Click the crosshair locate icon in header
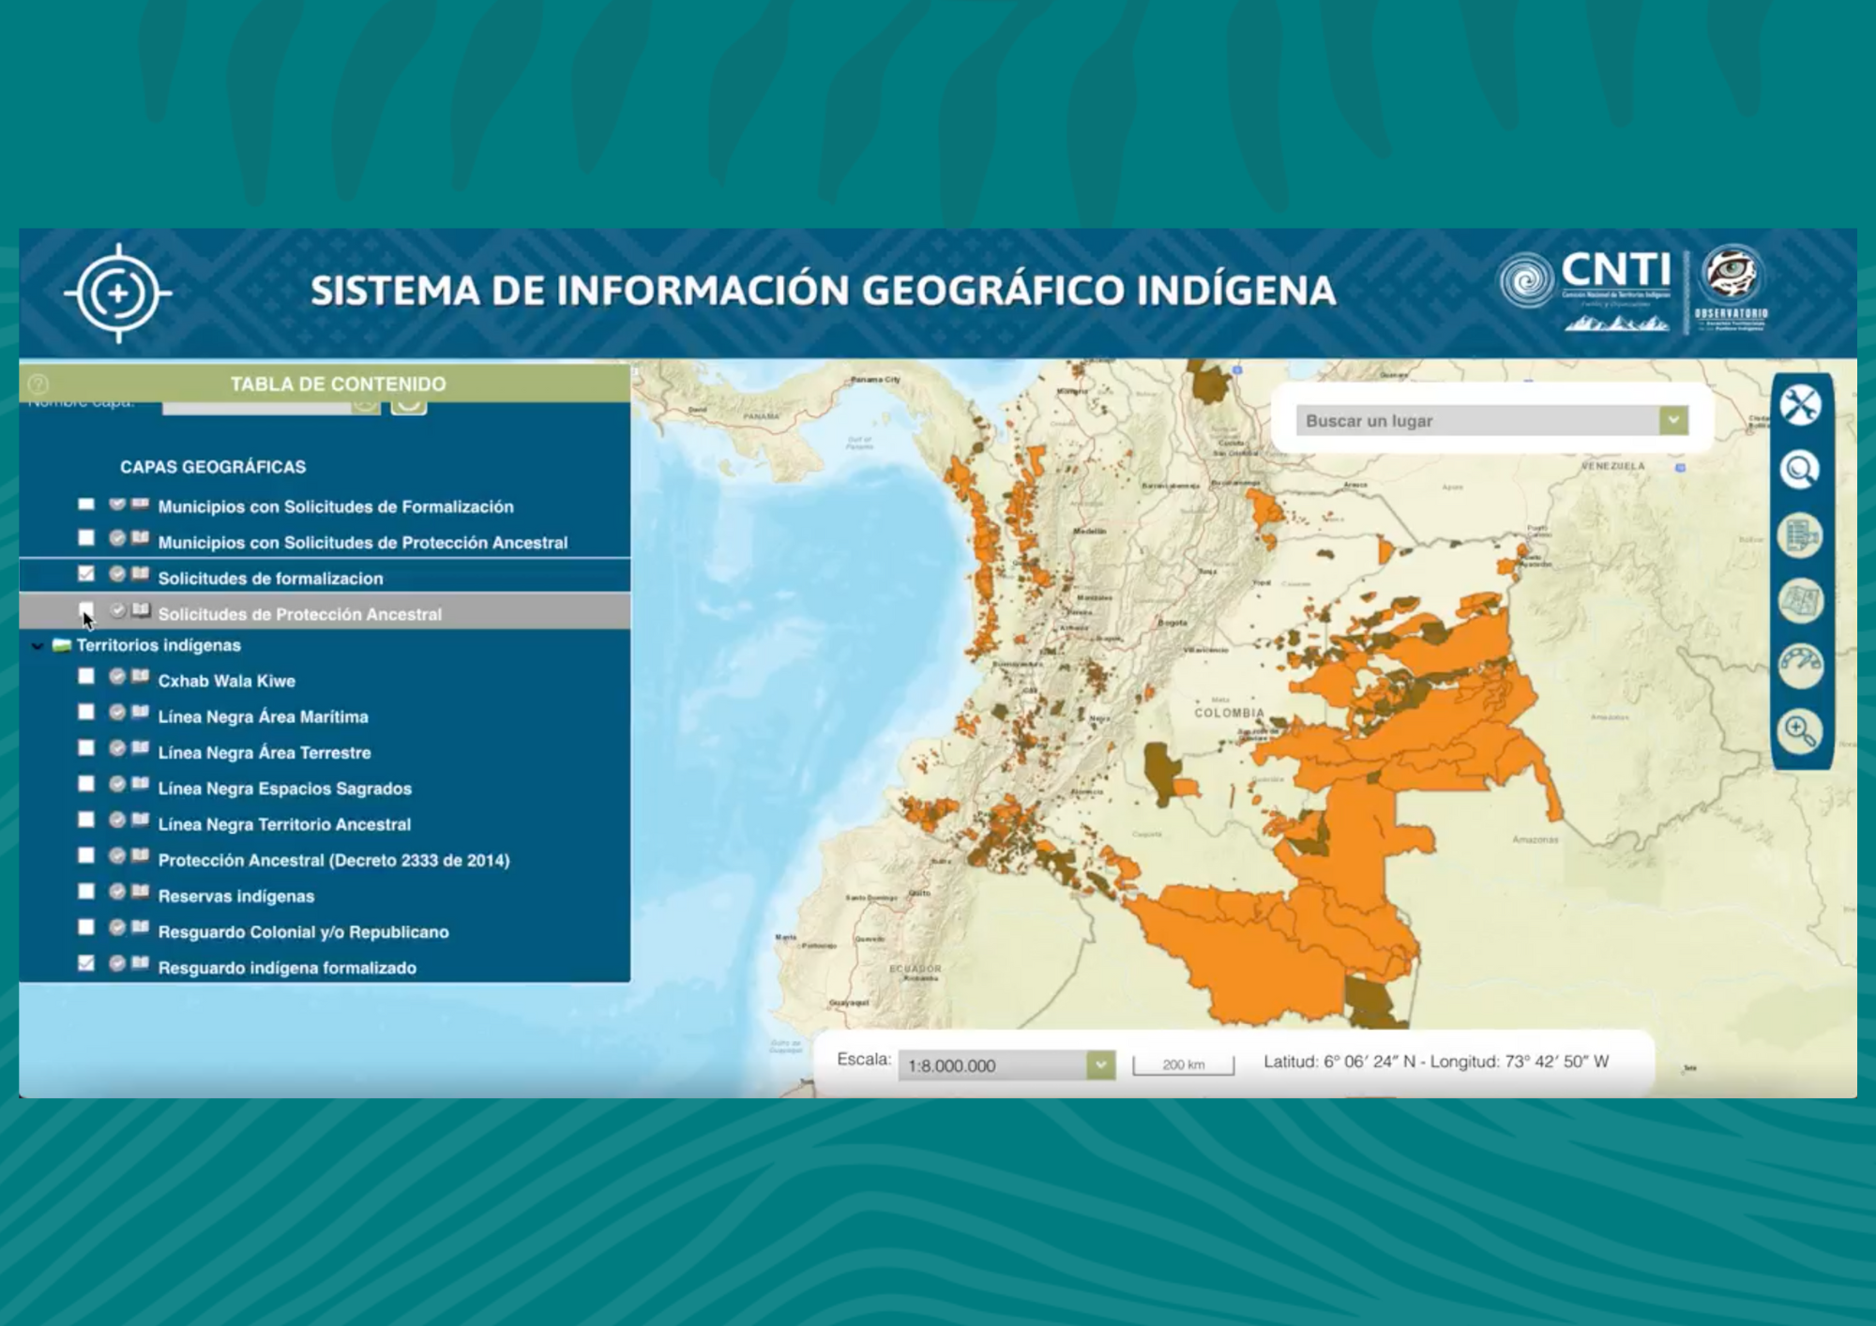 click(118, 293)
